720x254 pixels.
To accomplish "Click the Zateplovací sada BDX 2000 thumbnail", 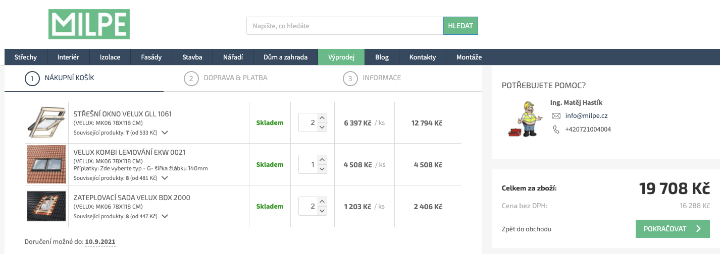I will pos(46,206).
